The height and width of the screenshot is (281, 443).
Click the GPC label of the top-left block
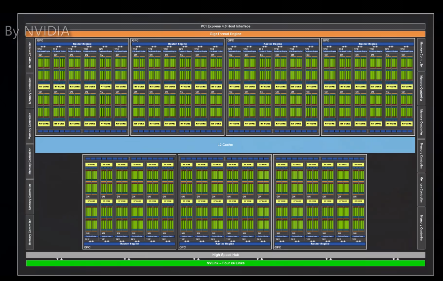tap(40, 40)
